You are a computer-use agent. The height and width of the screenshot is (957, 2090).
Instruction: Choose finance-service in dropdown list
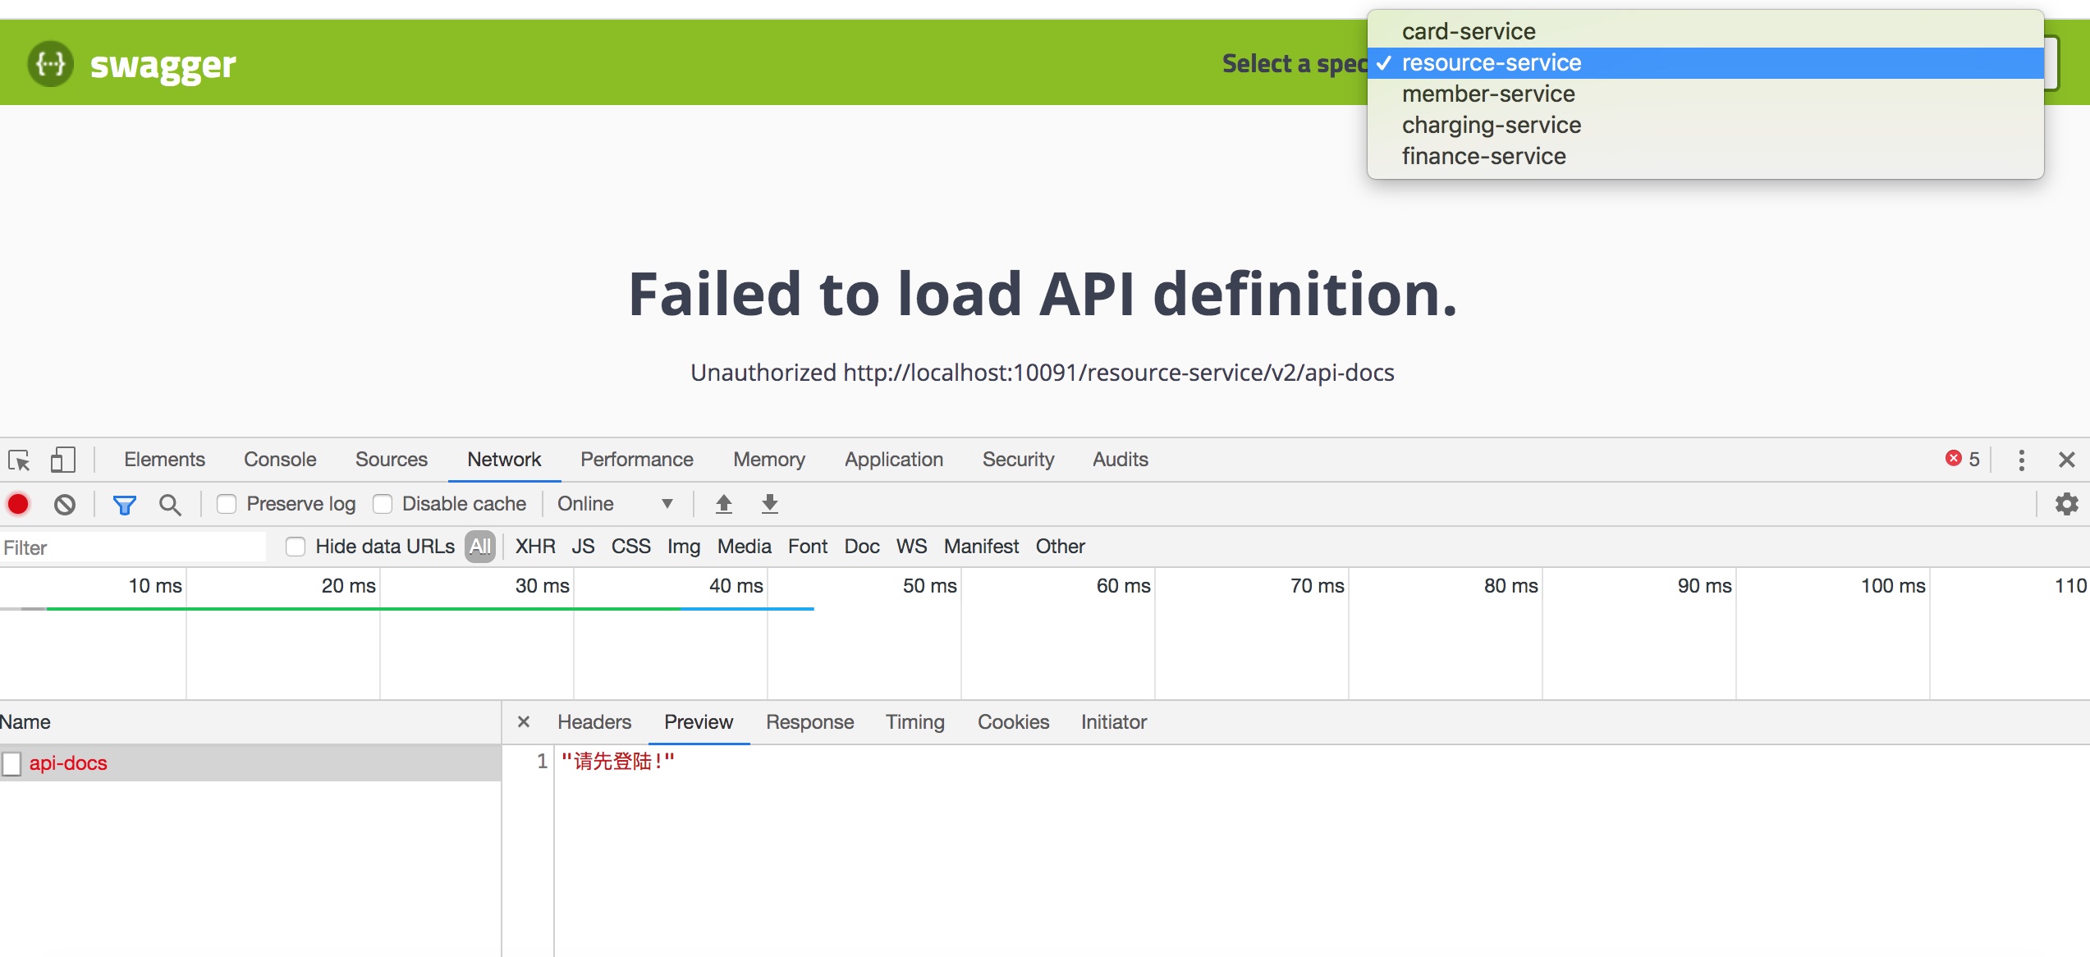click(1483, 157)
